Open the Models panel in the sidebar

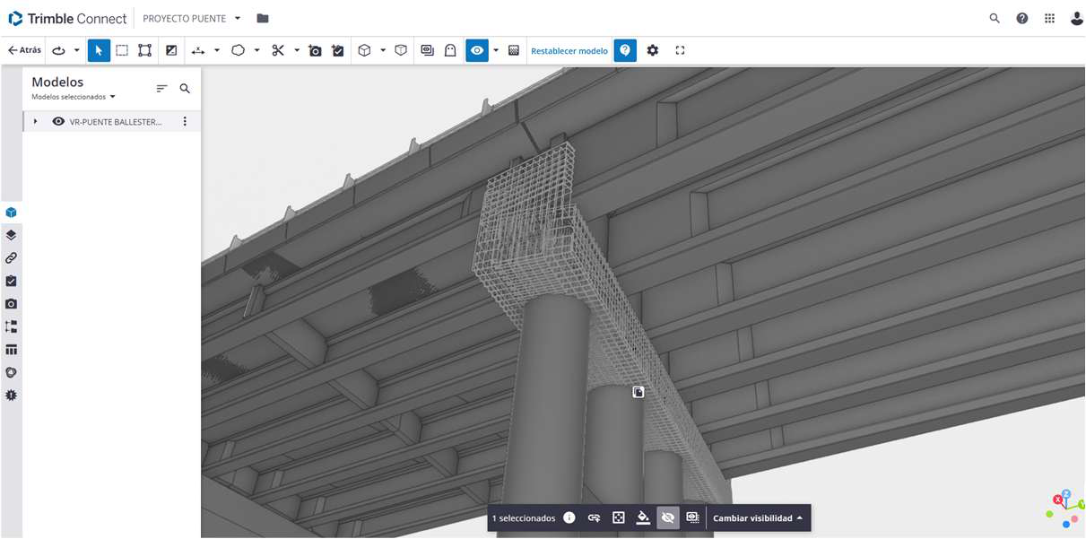(12, 213)
